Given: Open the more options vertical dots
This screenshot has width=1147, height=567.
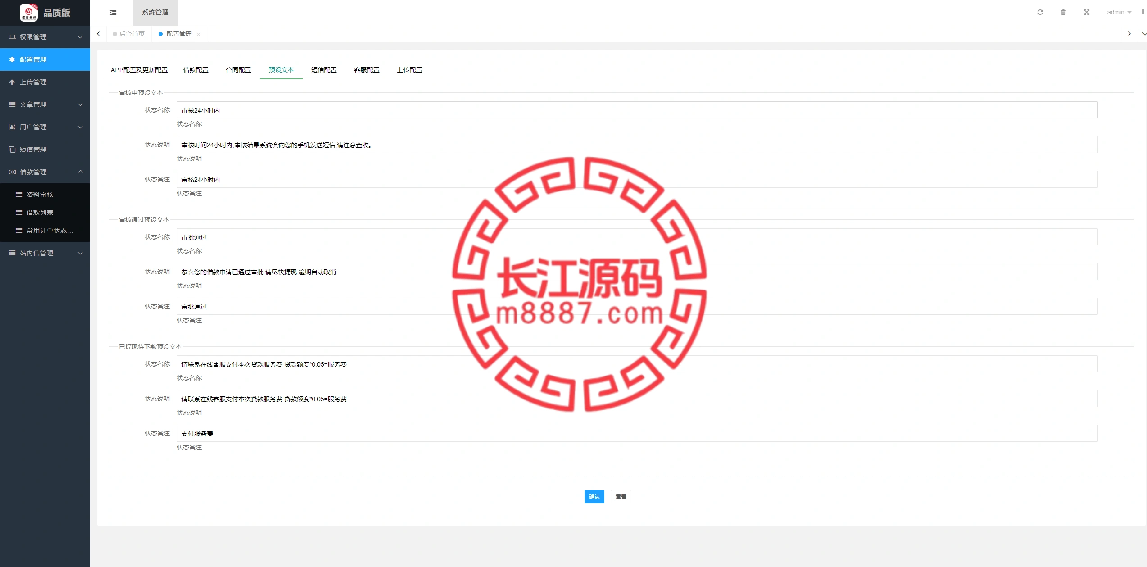Looking at the screenshot, I should click(x=1143, y=13).
